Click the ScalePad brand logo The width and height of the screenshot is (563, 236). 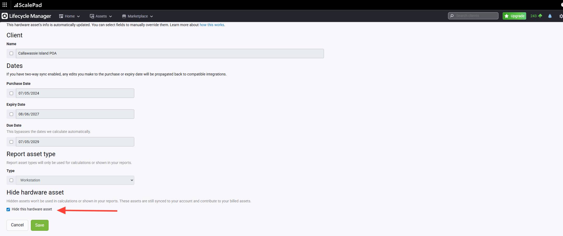[28, 5]
